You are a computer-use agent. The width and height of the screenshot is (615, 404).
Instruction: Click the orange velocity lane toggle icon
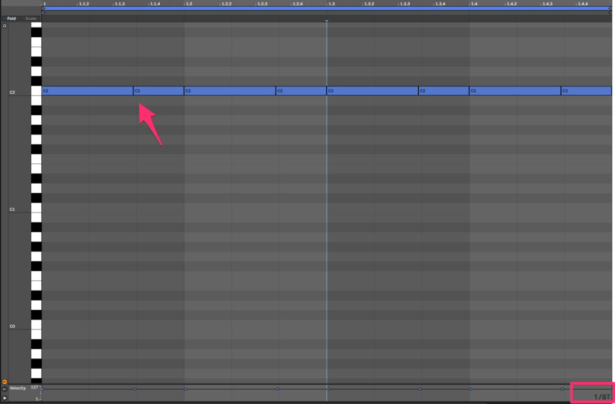pos(5,382)
